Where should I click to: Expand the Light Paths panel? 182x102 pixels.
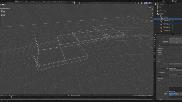pyautogui.click(x=160, y=50)
